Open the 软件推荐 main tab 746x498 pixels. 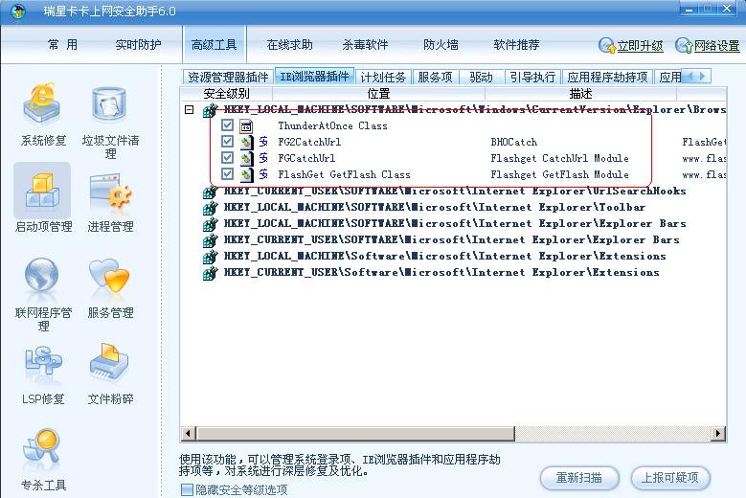tap(516, 45)
